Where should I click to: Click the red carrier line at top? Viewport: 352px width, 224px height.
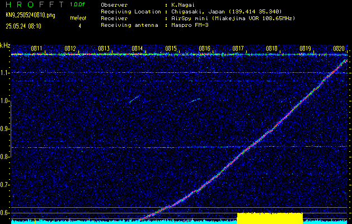click(x=179, y=54)
